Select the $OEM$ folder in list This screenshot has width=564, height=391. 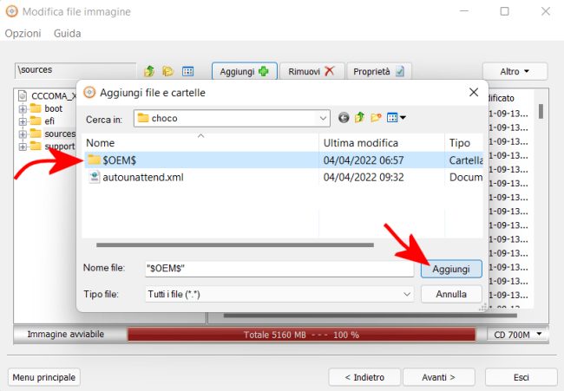point(120,160)
